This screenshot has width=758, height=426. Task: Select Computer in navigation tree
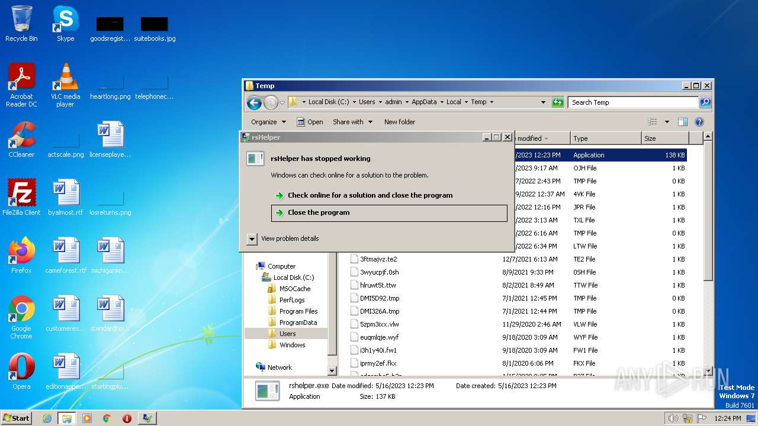[281, 266]
